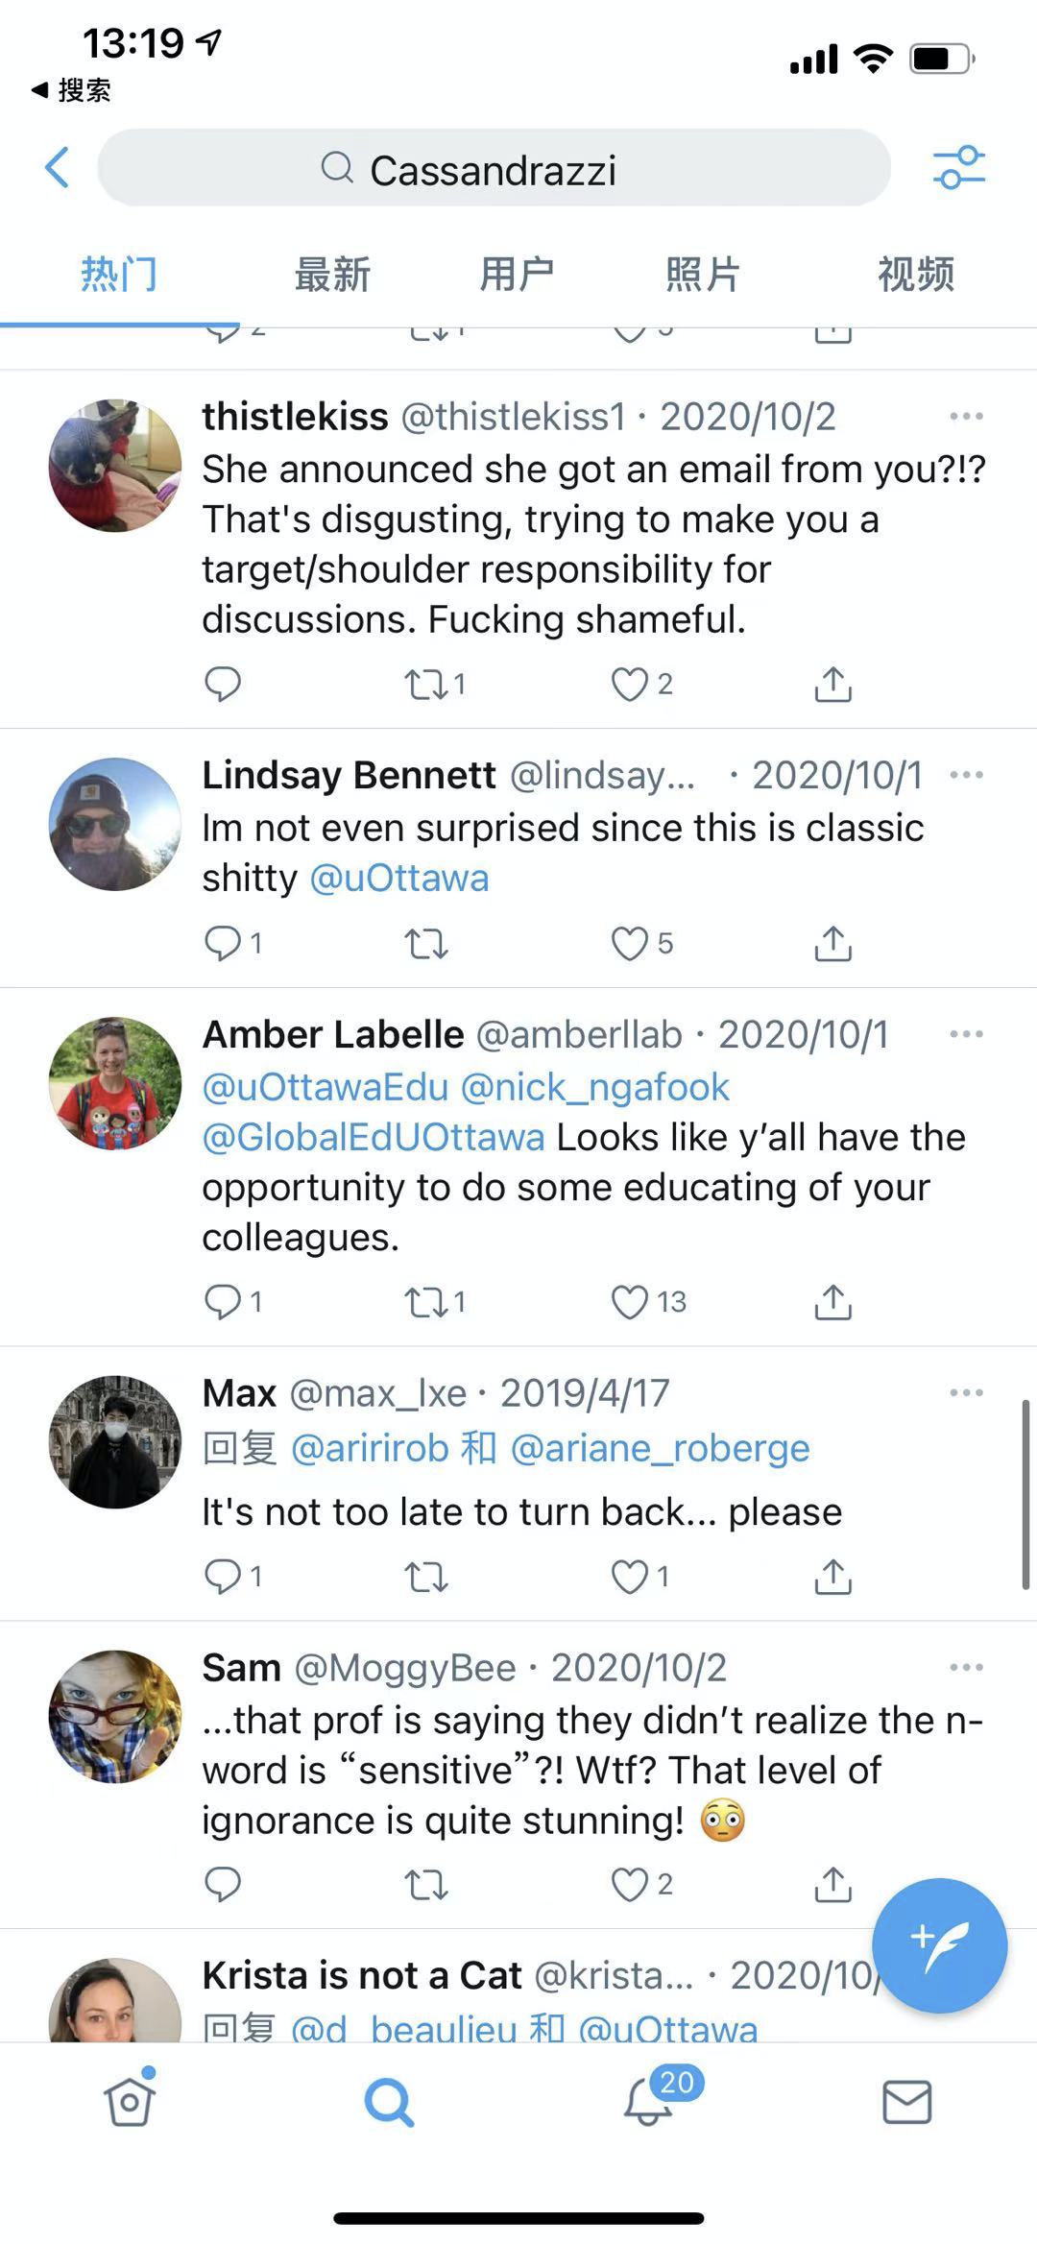Open more options on thistlekiss tweet
This screenshot has height=2244, width=1037.
point(965,417)
